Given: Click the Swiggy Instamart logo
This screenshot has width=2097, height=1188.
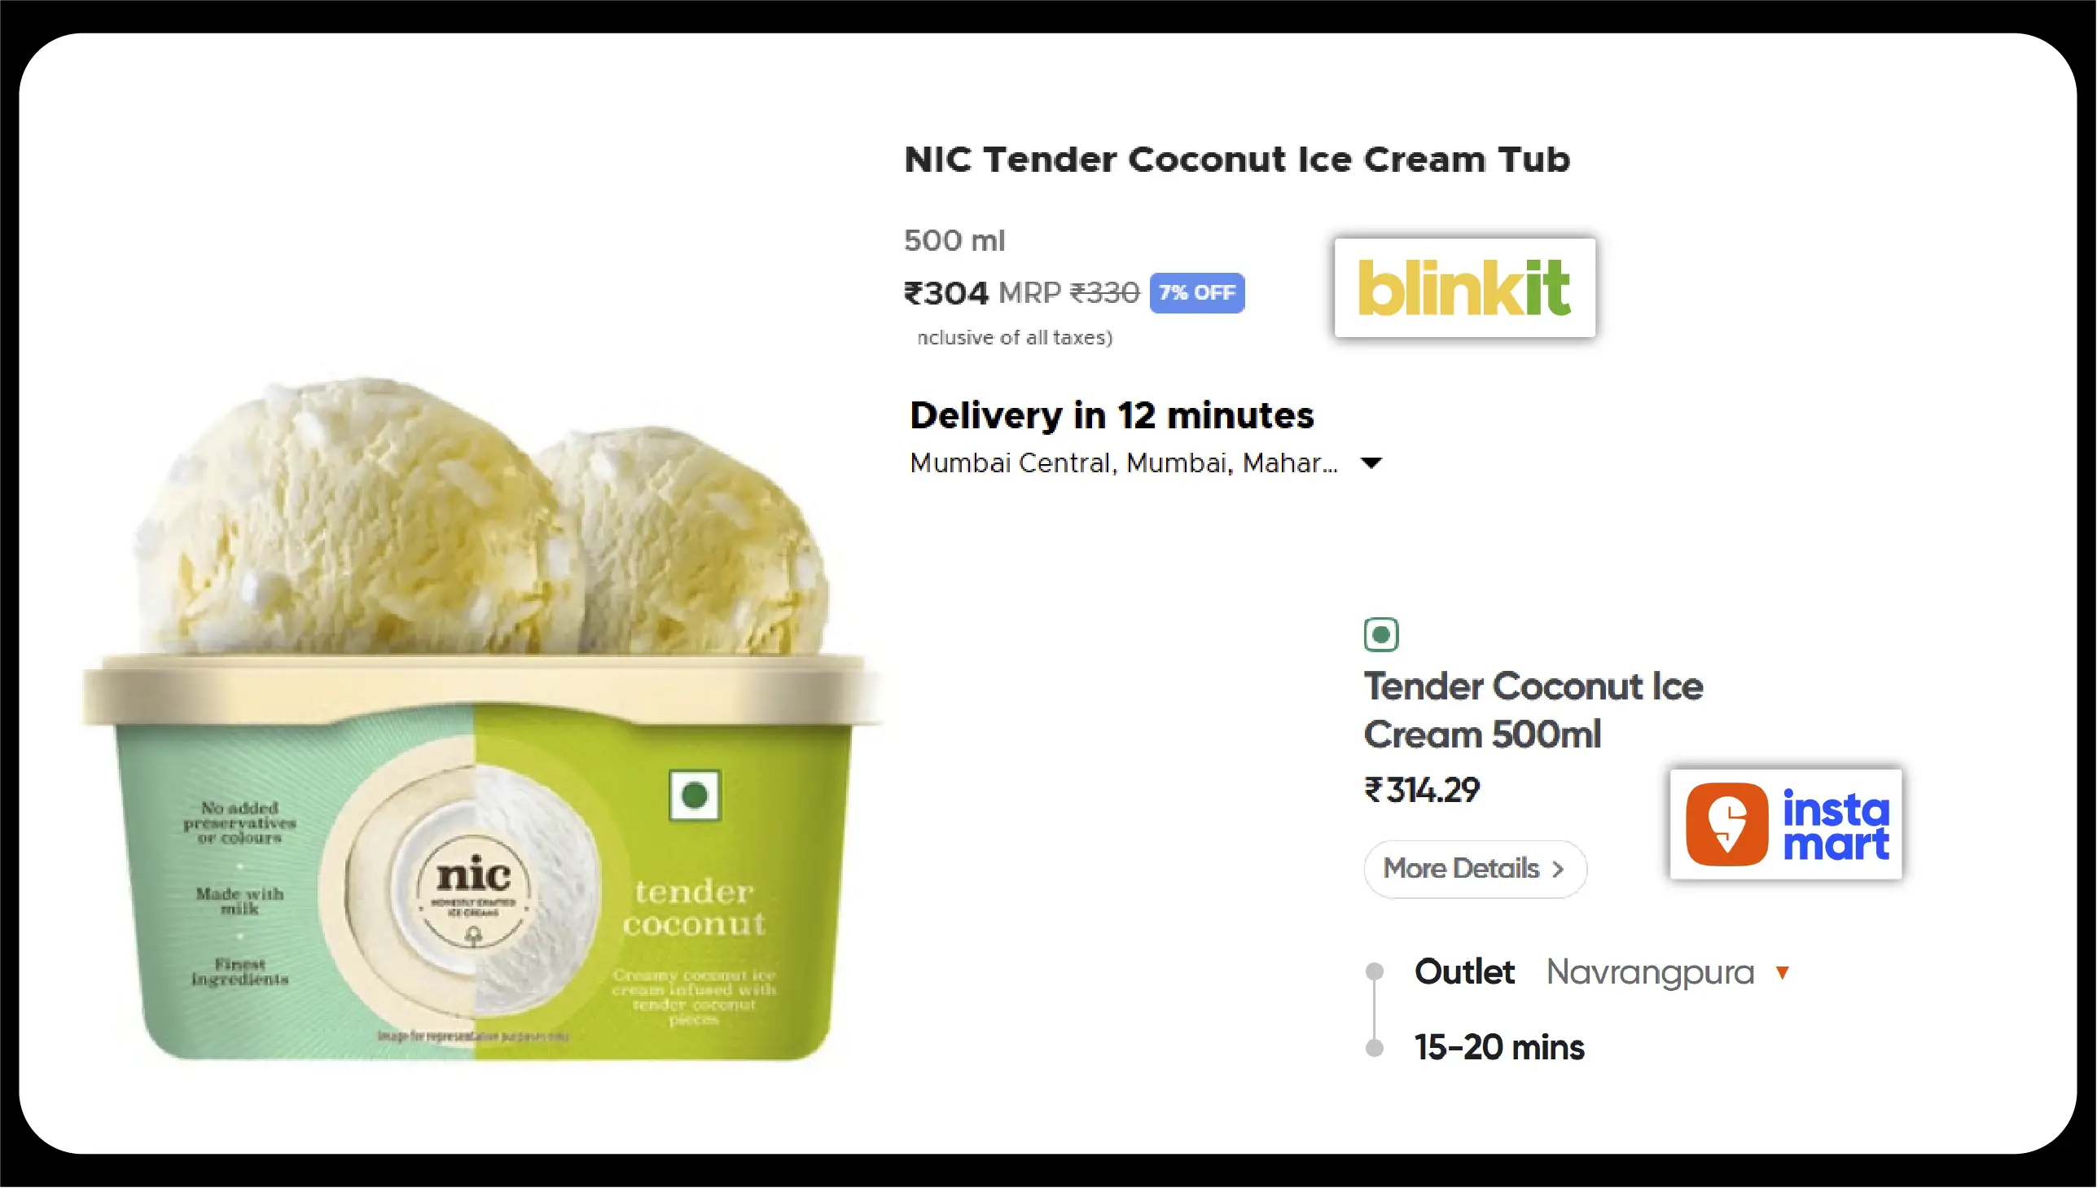Looking at the screenshot, I should (x=1786, y=824).
